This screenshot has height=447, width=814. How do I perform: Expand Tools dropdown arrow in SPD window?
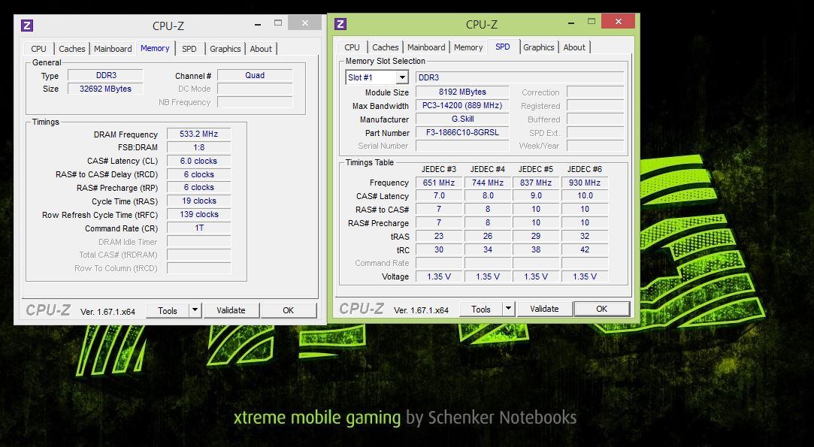508,309
